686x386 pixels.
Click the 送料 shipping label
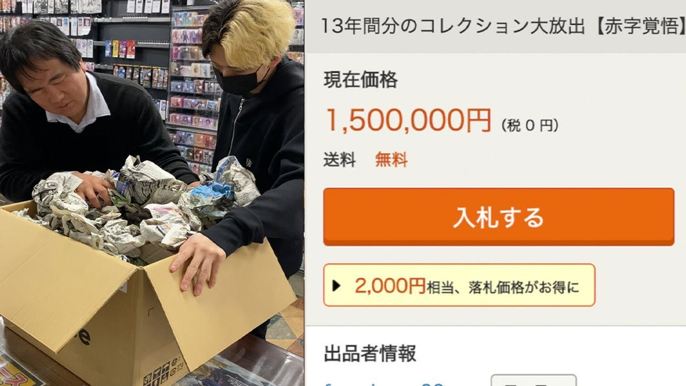pos(339,159)
